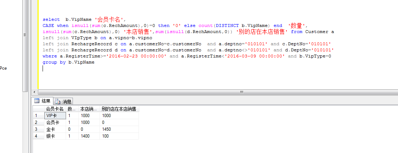Click the 'left join RechargeRecord d' line
Screen dimensions: 398x153
tap(188, 50)
